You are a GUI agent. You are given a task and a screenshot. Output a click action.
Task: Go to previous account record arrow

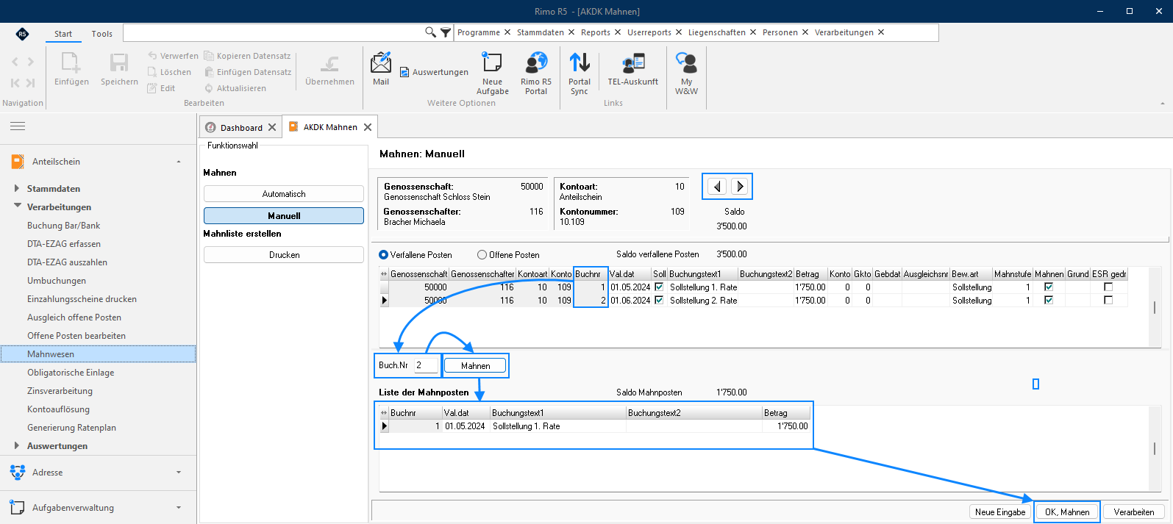pyautogui.click(x=717, y=187)
